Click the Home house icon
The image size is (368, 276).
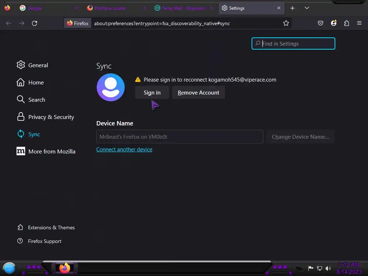point(20,82)
